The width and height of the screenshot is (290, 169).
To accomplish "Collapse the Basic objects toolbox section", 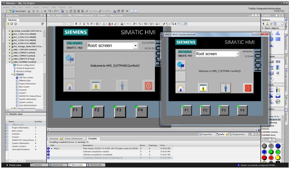I will click(x=263, y=28).
